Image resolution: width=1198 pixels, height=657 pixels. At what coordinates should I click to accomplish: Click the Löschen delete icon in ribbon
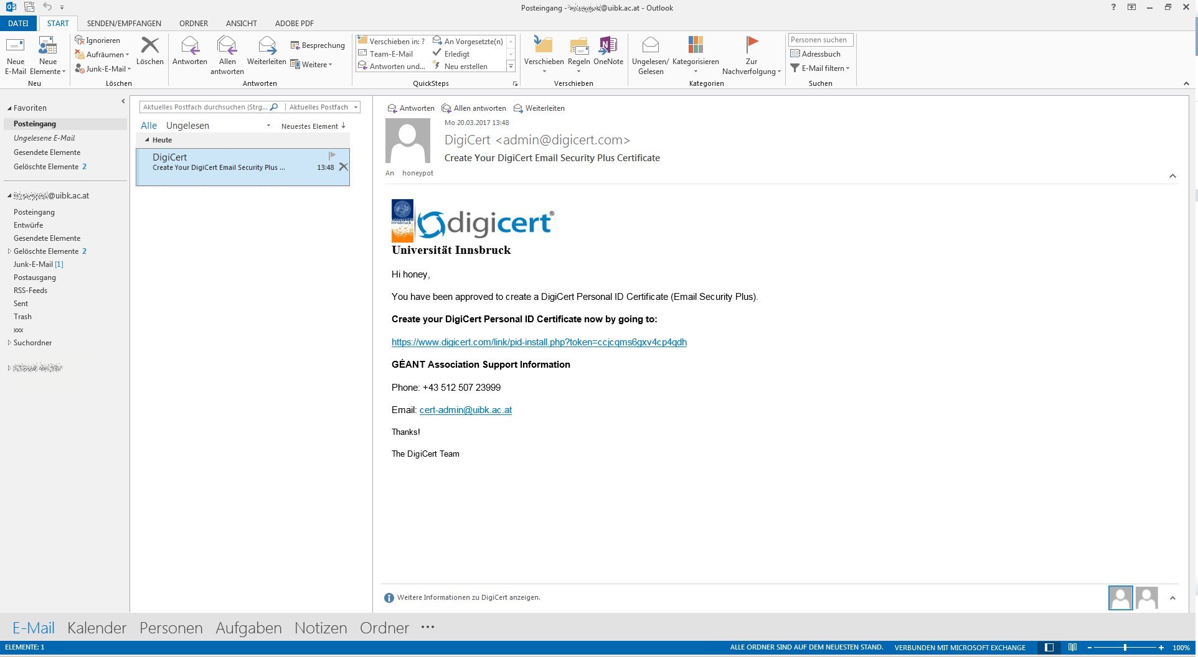(x=149, y=47)
